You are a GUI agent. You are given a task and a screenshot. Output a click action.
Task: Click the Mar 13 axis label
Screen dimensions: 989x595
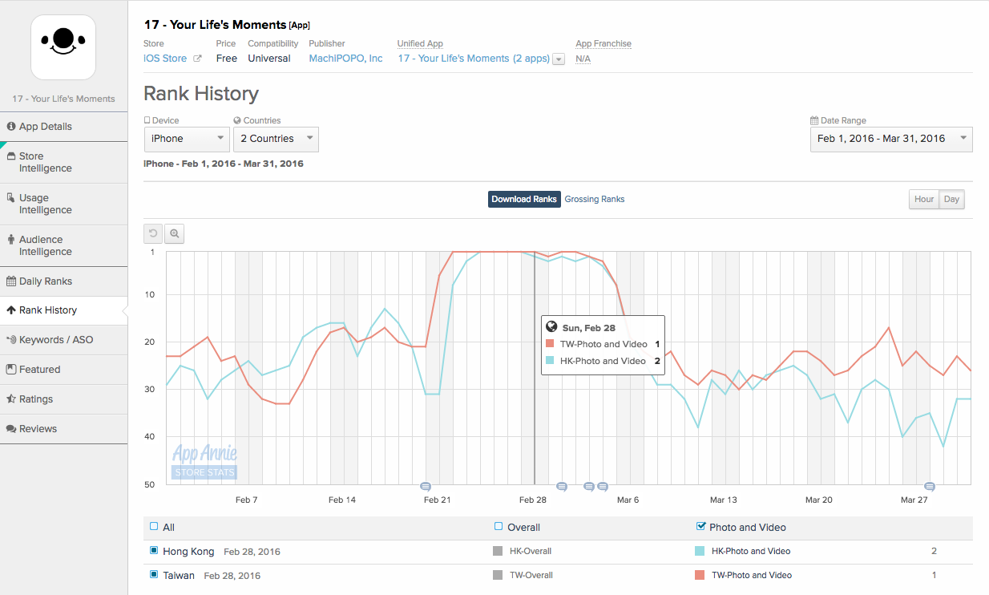point(723,500)
